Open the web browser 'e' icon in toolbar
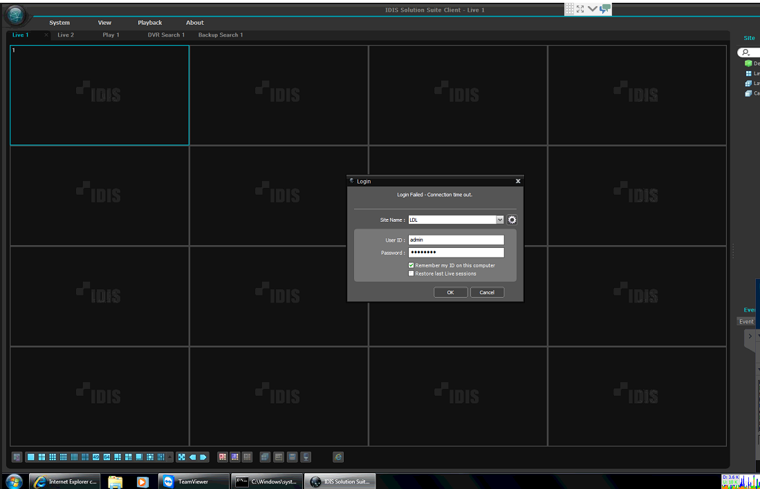The width and height of the screenshot is (760, 489). (338, 457)
